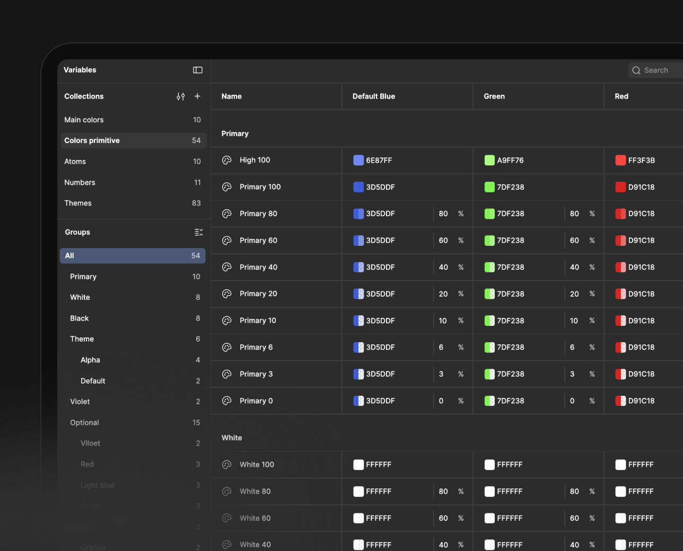Click the palette icon for Primary 10
Screen dimensions: 683x551
tap(227, 321)
